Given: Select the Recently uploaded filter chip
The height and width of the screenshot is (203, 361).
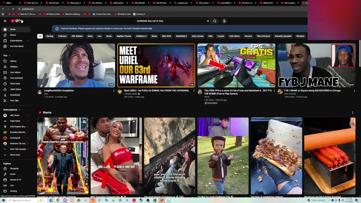Looking at the screenshot, I should click(283, 36).
